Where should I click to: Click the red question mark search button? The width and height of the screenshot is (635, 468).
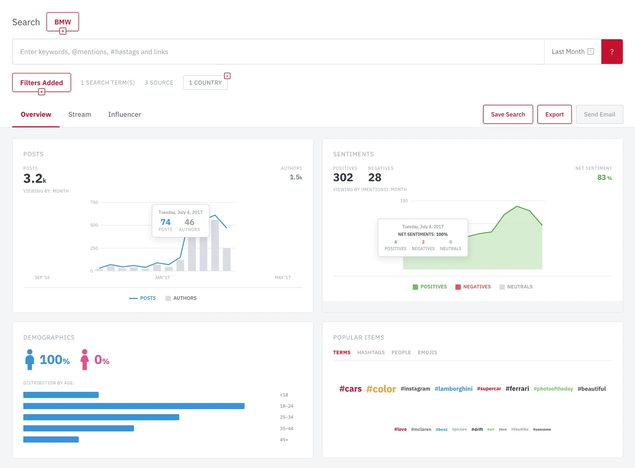(x=612, y=52)
